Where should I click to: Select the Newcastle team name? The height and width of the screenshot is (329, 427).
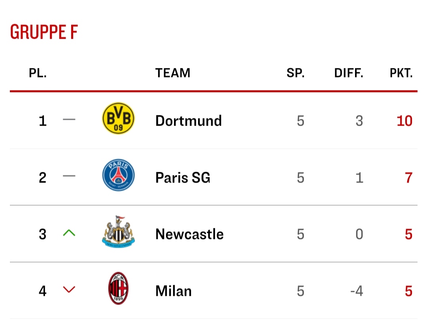click(189, 234)
